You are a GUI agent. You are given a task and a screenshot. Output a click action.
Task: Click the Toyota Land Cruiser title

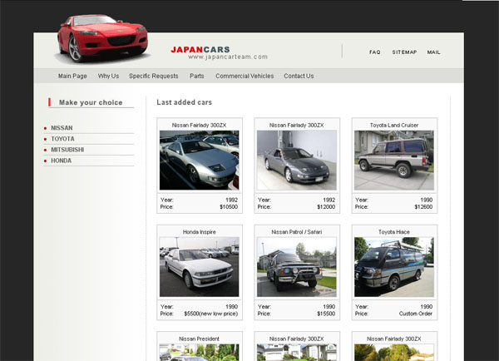coord(394,125)
